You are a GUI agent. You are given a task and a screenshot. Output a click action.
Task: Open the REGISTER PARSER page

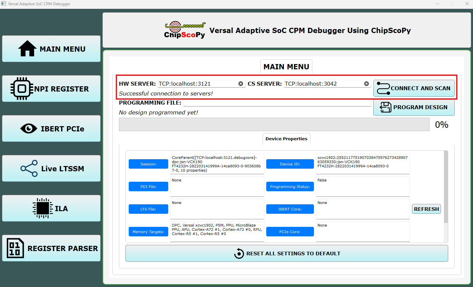click(51, 248)
